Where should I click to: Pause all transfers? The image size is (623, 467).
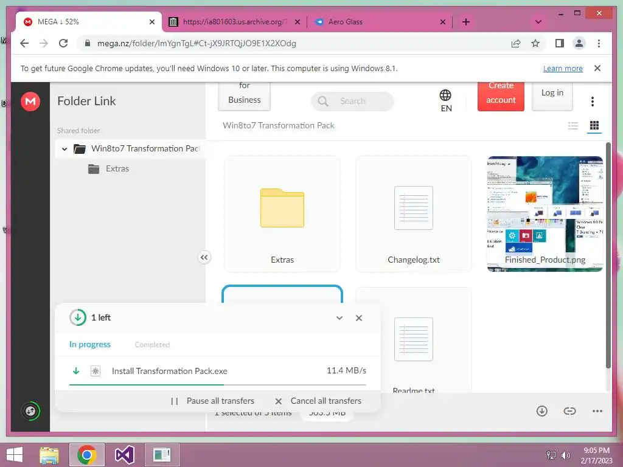[212, 401]
